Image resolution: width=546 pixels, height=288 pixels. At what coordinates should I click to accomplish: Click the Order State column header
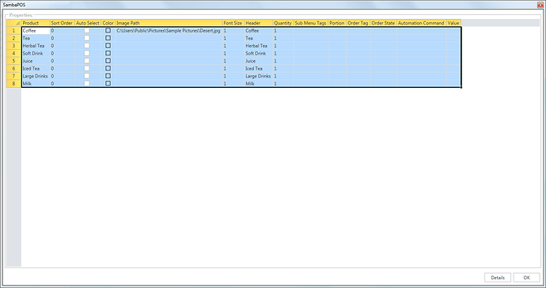(x=383, y=23)
